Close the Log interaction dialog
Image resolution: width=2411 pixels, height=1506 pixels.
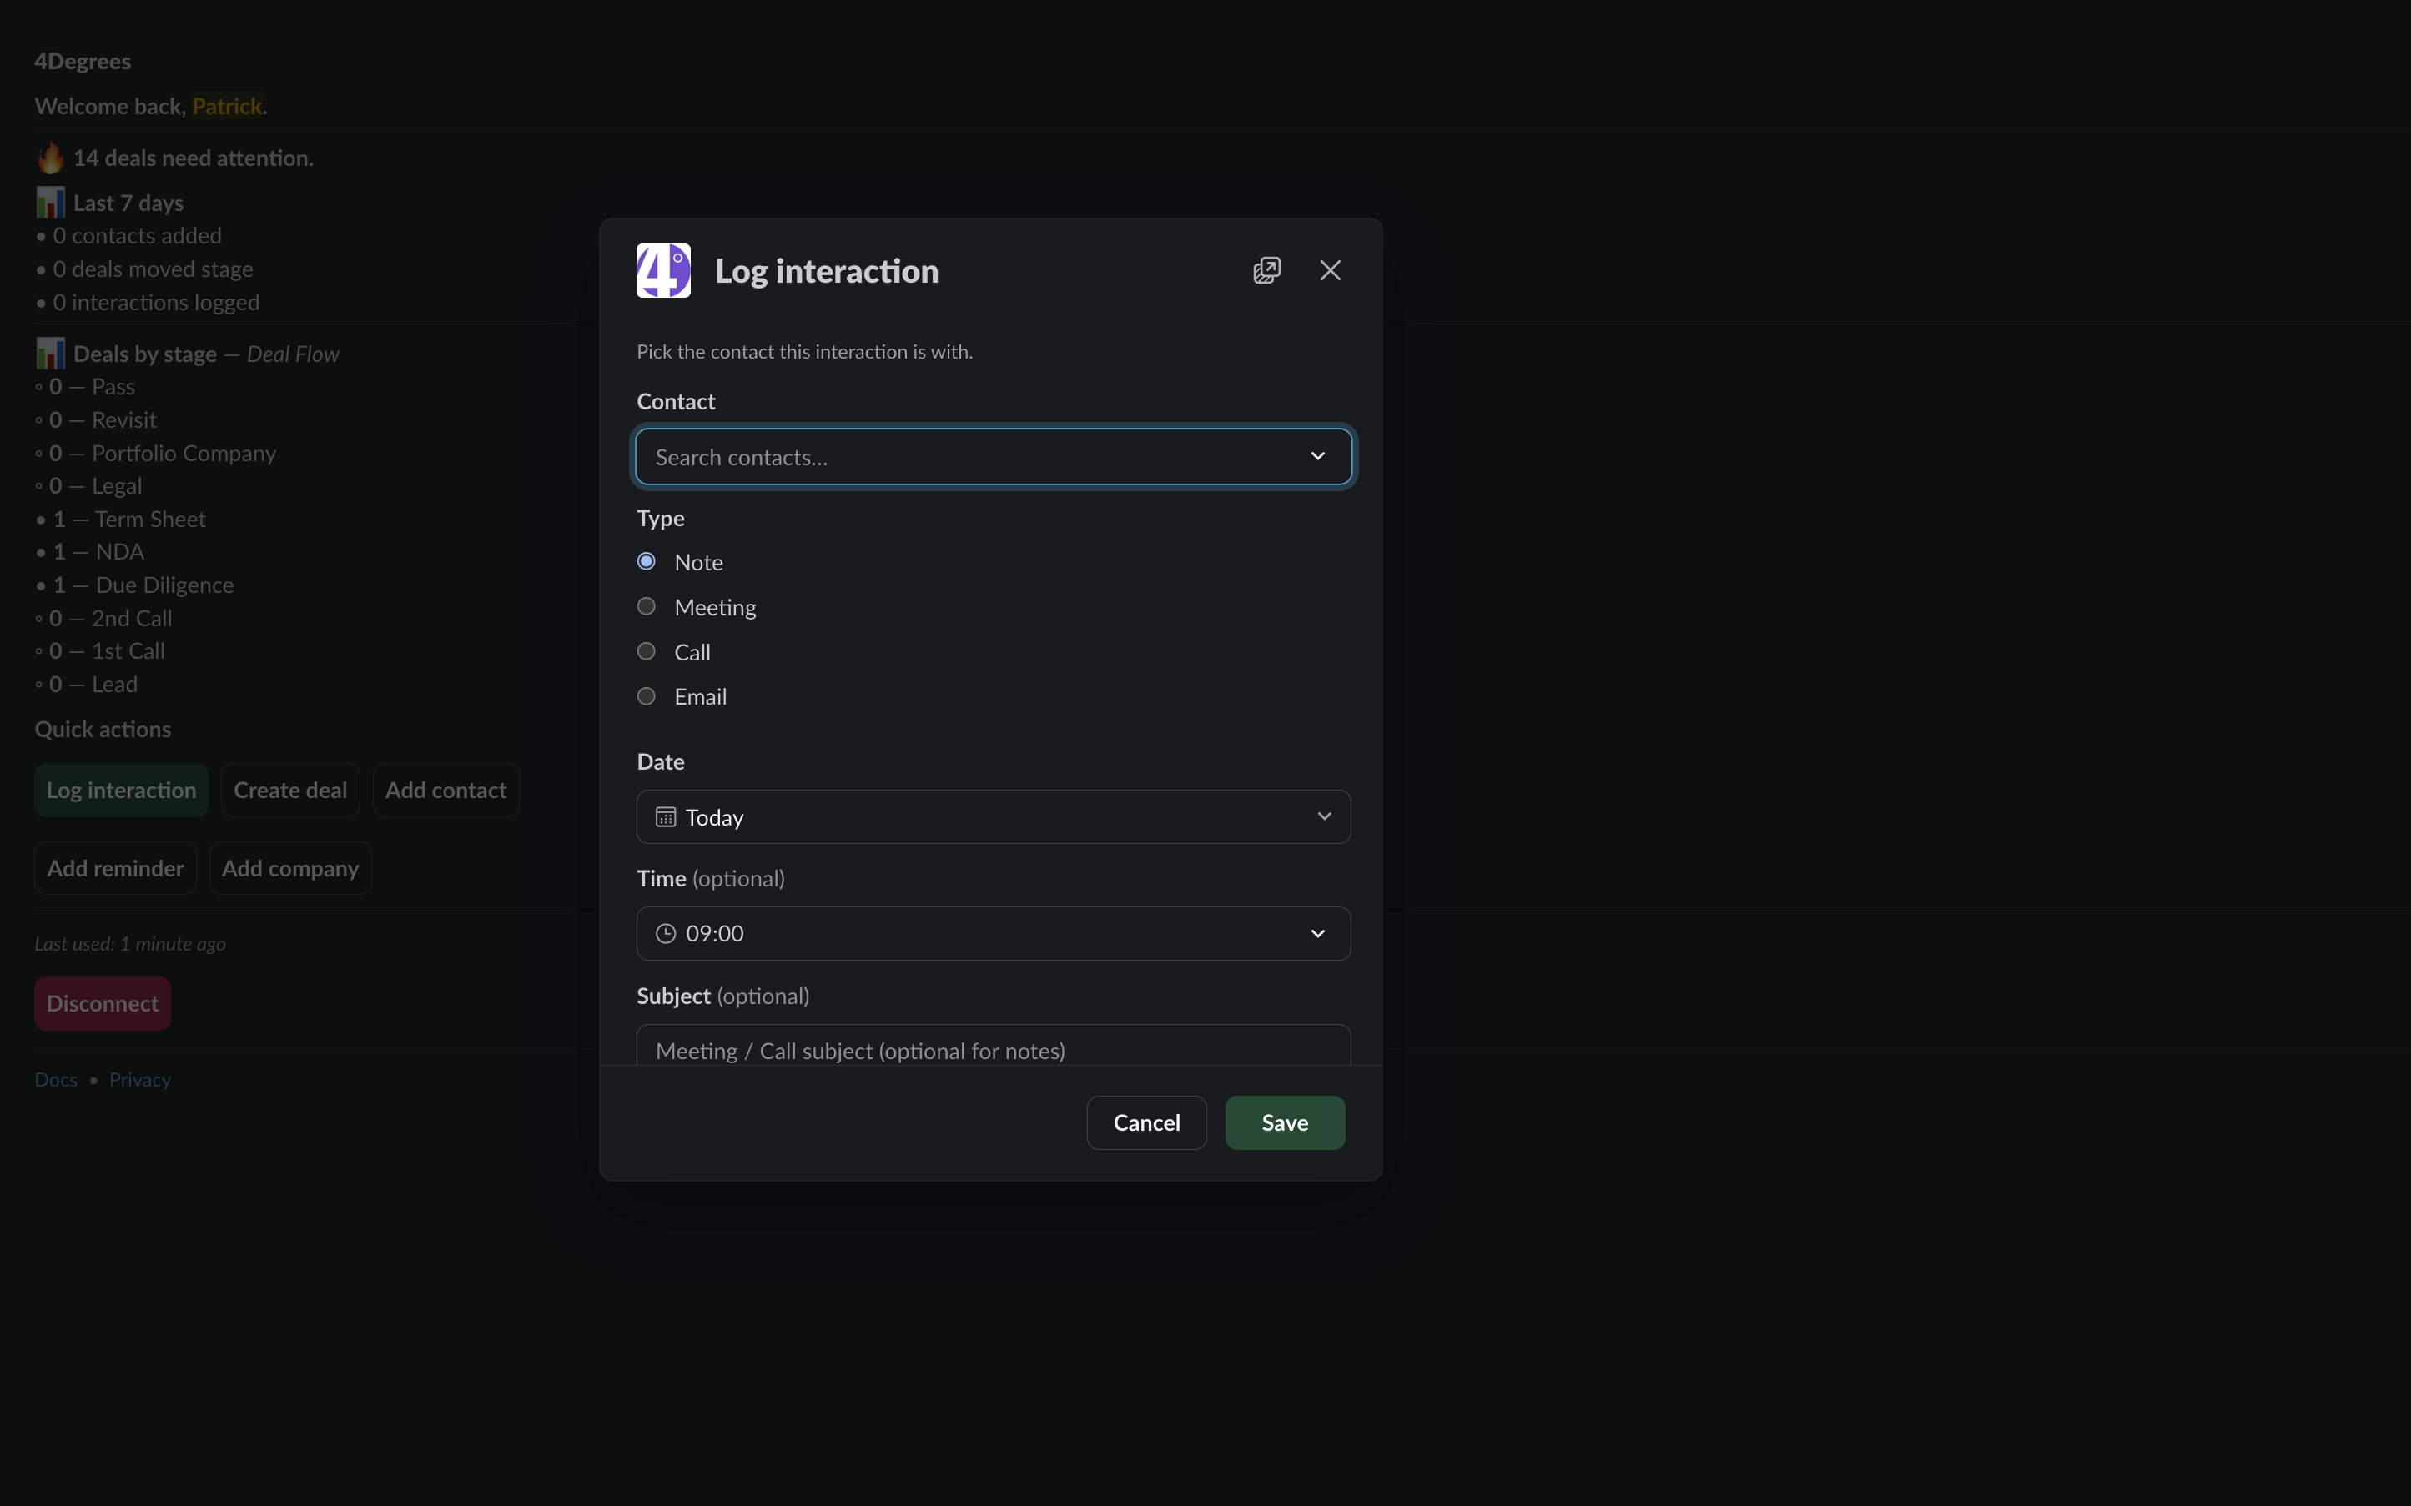(x=1330, y=270)
